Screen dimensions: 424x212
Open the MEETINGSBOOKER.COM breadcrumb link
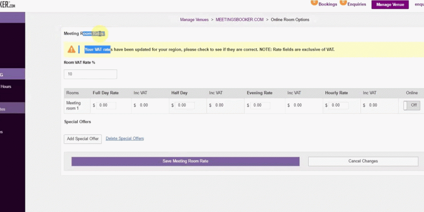(239, 20)
